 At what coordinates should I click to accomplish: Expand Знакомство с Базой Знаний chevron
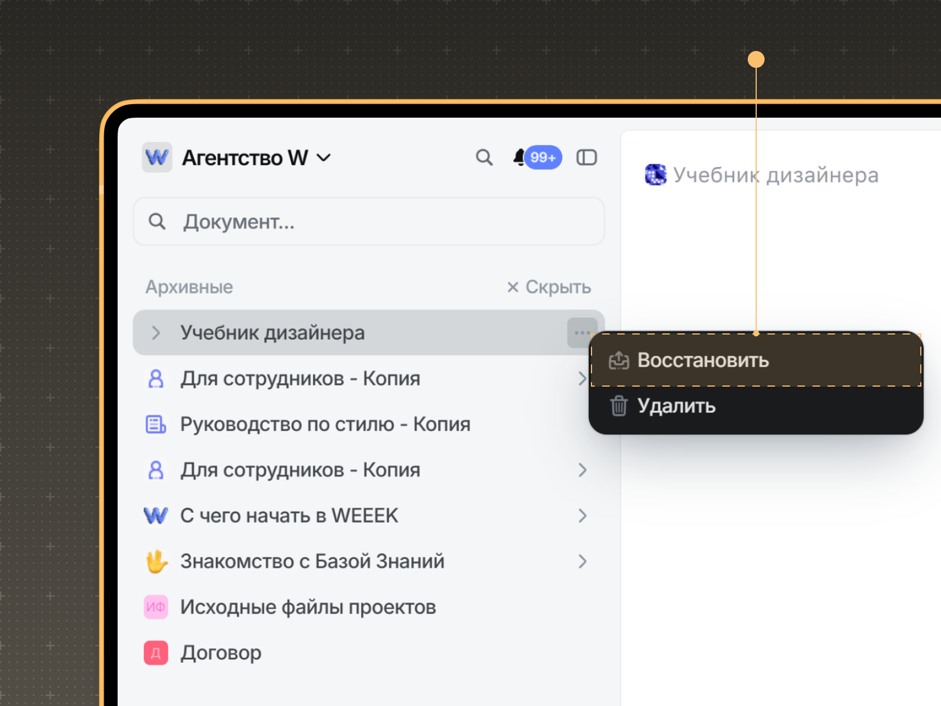583,561
